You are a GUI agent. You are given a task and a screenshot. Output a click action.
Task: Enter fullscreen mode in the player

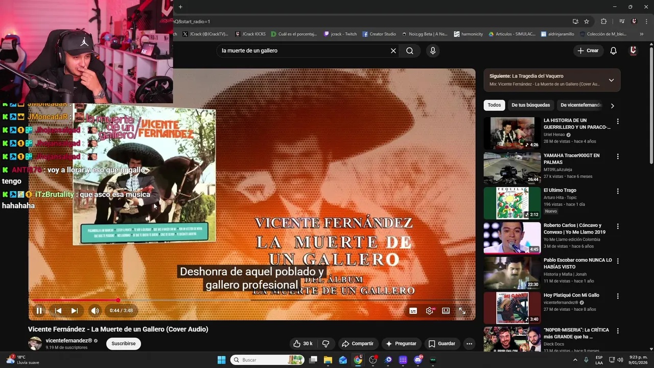click(462, 311)
